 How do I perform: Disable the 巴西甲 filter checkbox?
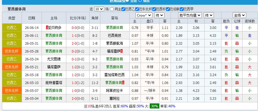[x=182, y=9]
